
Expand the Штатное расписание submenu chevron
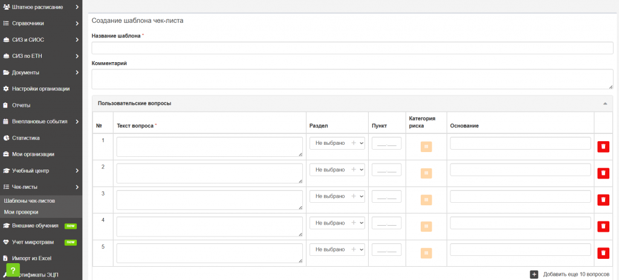click(77, 7)
